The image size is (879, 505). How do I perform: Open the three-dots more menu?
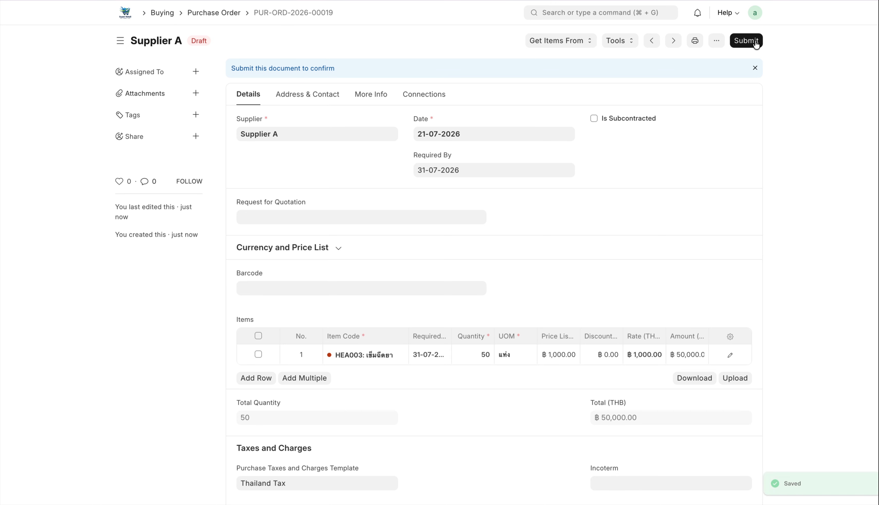[x=716, y=41]
